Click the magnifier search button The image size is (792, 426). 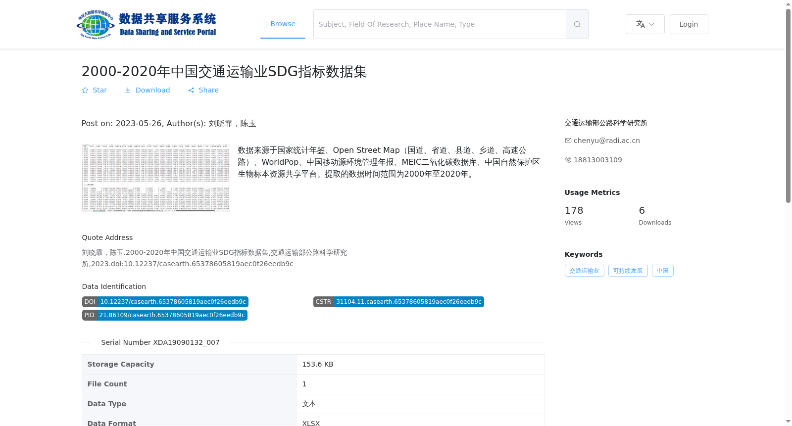coord(577,24)
